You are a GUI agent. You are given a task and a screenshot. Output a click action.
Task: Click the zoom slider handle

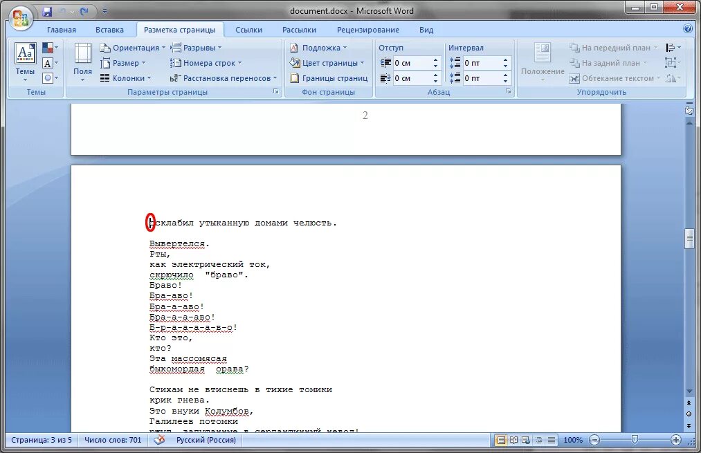(x=635, y=440)
